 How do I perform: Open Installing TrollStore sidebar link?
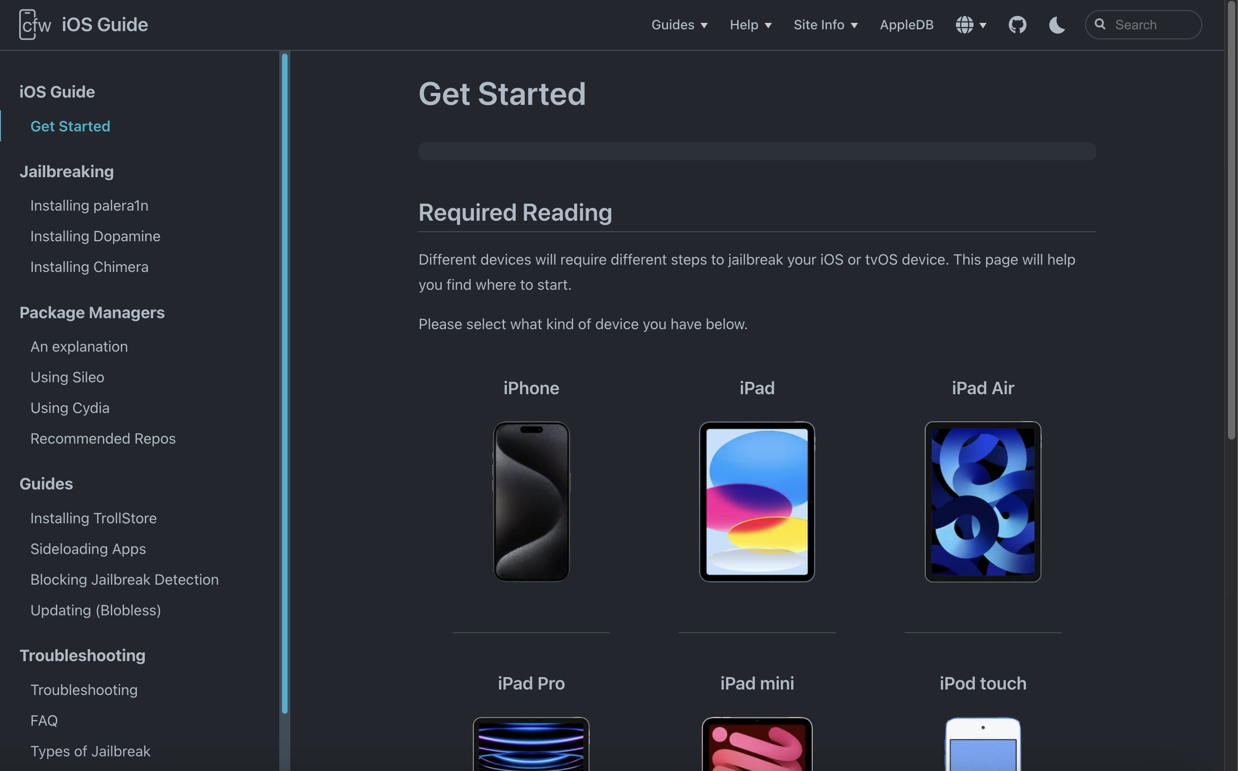93,518
